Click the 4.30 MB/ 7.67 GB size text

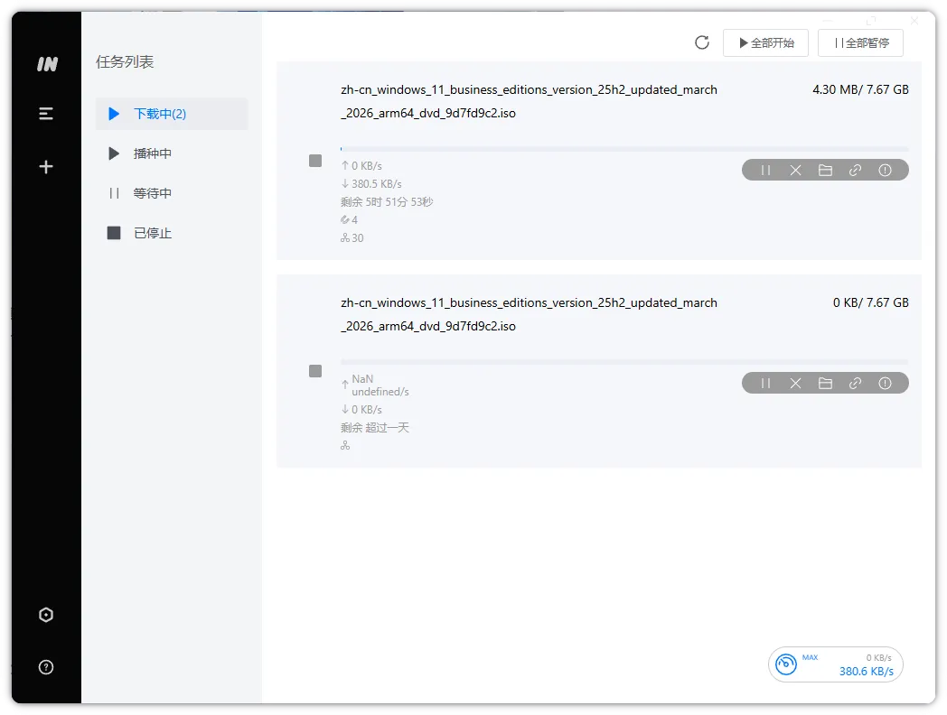[x=860, y=89]
